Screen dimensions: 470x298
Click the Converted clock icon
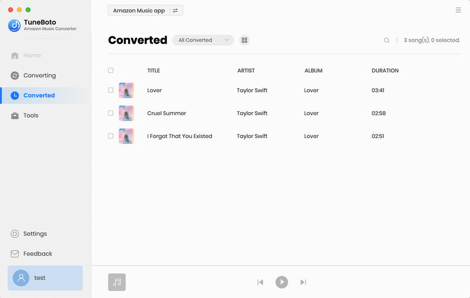[15, 96]
